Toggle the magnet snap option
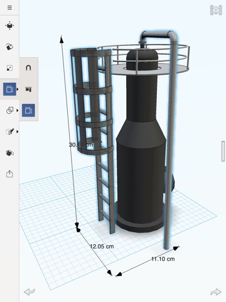Screen dimensions: 226x302 (x=28, y=68)
